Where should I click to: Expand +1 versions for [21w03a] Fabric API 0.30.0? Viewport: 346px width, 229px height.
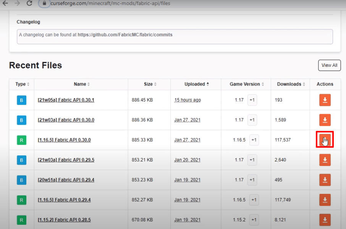click(x=252, y=120)
